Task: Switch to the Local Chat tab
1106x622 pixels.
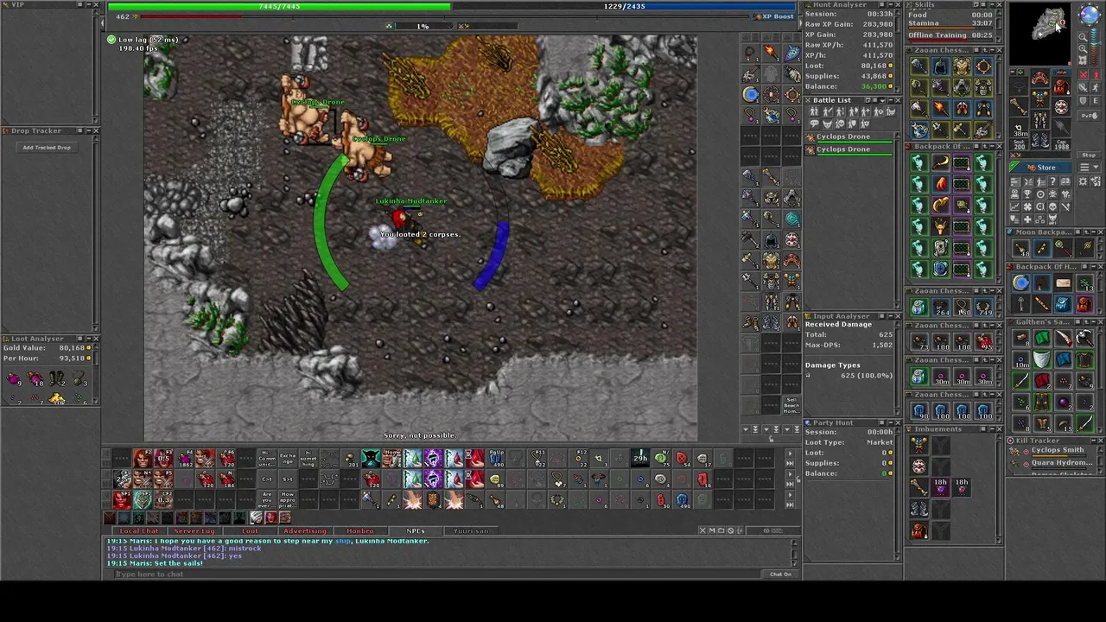Action: click(139, 531)
